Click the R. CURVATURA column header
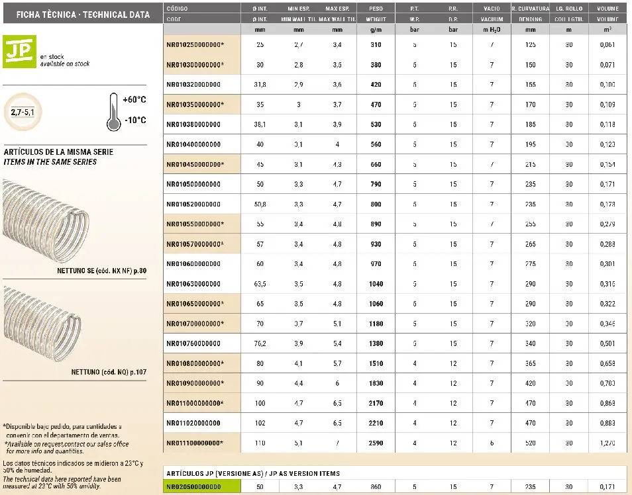632x495 pixels. tap(529, 9)
